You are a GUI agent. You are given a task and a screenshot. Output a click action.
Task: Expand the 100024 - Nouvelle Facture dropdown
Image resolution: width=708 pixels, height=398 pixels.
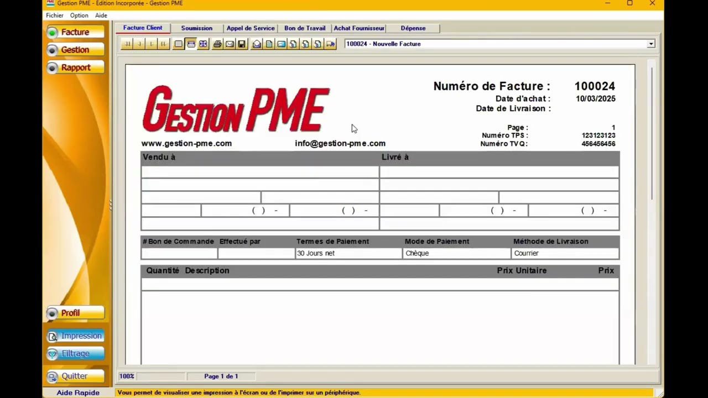pos(651,44)
